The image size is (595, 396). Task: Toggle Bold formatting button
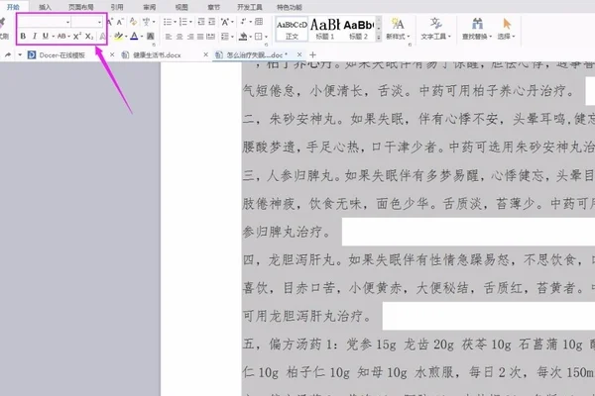pyautogui.click(x=23, y=36)
